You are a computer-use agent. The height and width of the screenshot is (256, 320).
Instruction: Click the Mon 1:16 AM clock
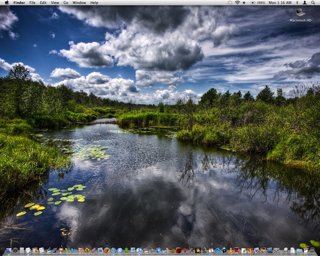pos(280,3)
